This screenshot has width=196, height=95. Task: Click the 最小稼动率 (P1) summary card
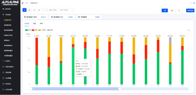click(x=62, y=17)
